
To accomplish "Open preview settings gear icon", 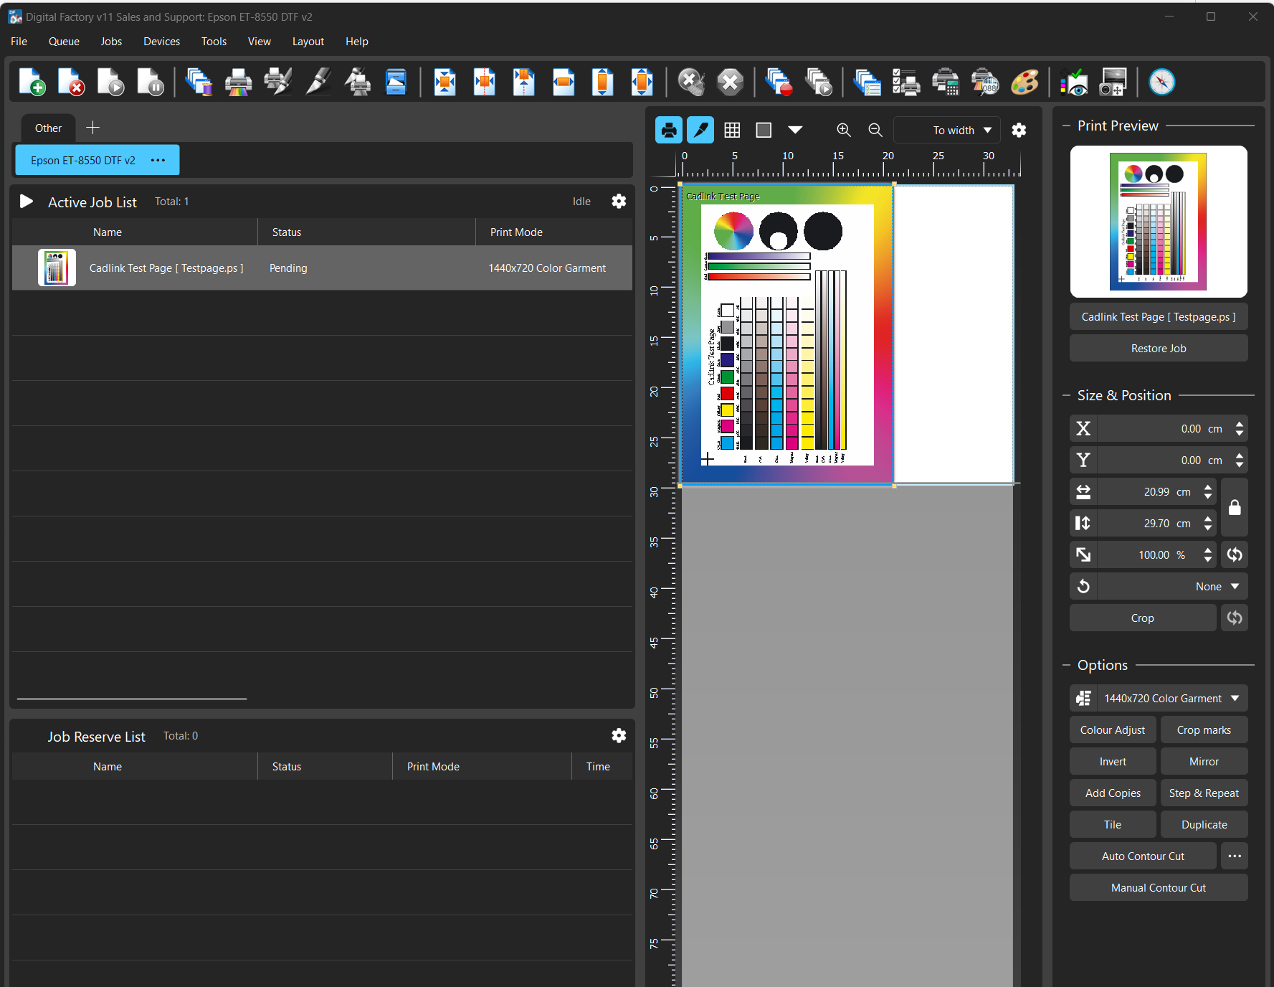I will pos(1019,130).
